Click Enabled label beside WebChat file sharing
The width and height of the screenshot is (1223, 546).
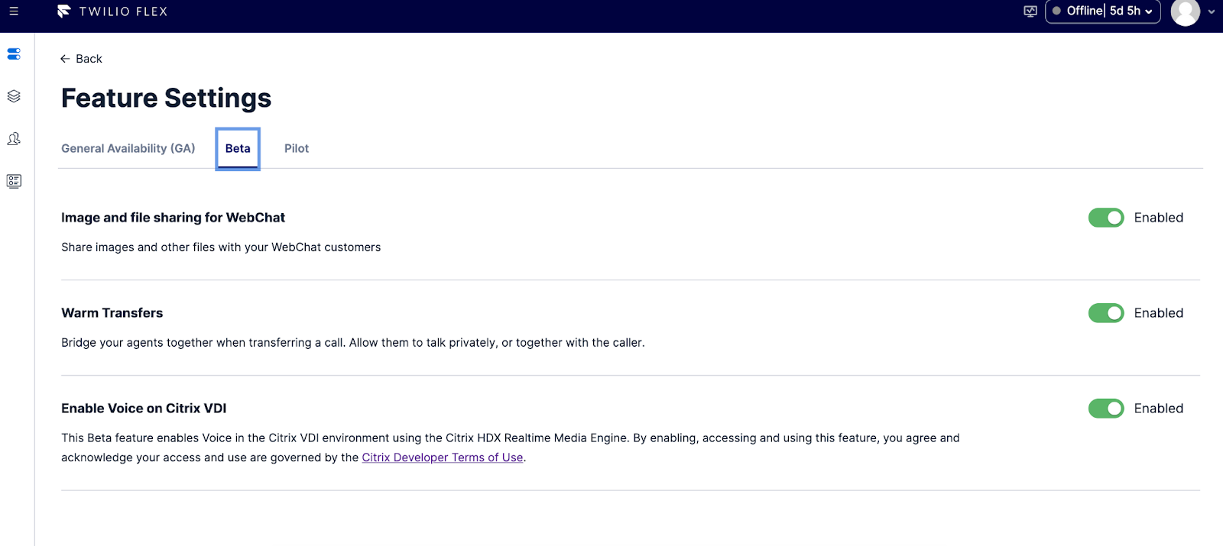tap(1158, 218)
